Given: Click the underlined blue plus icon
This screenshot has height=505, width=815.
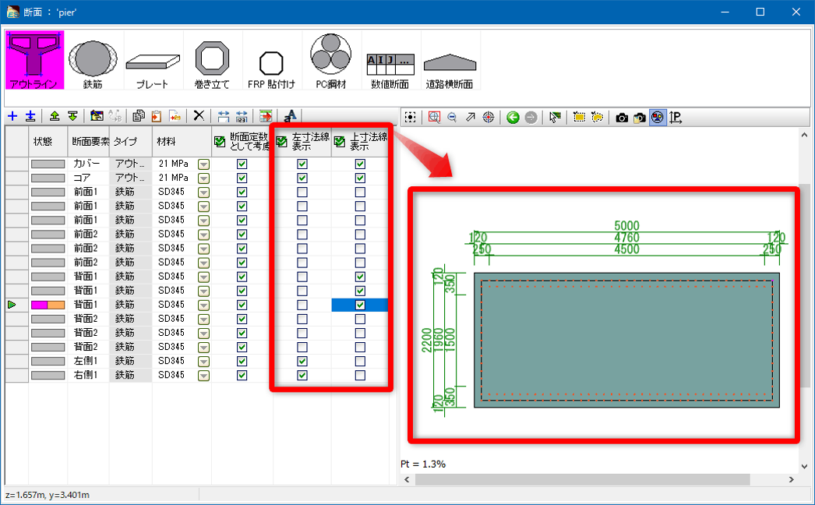Looking at the screenshot, I should 30,116.
